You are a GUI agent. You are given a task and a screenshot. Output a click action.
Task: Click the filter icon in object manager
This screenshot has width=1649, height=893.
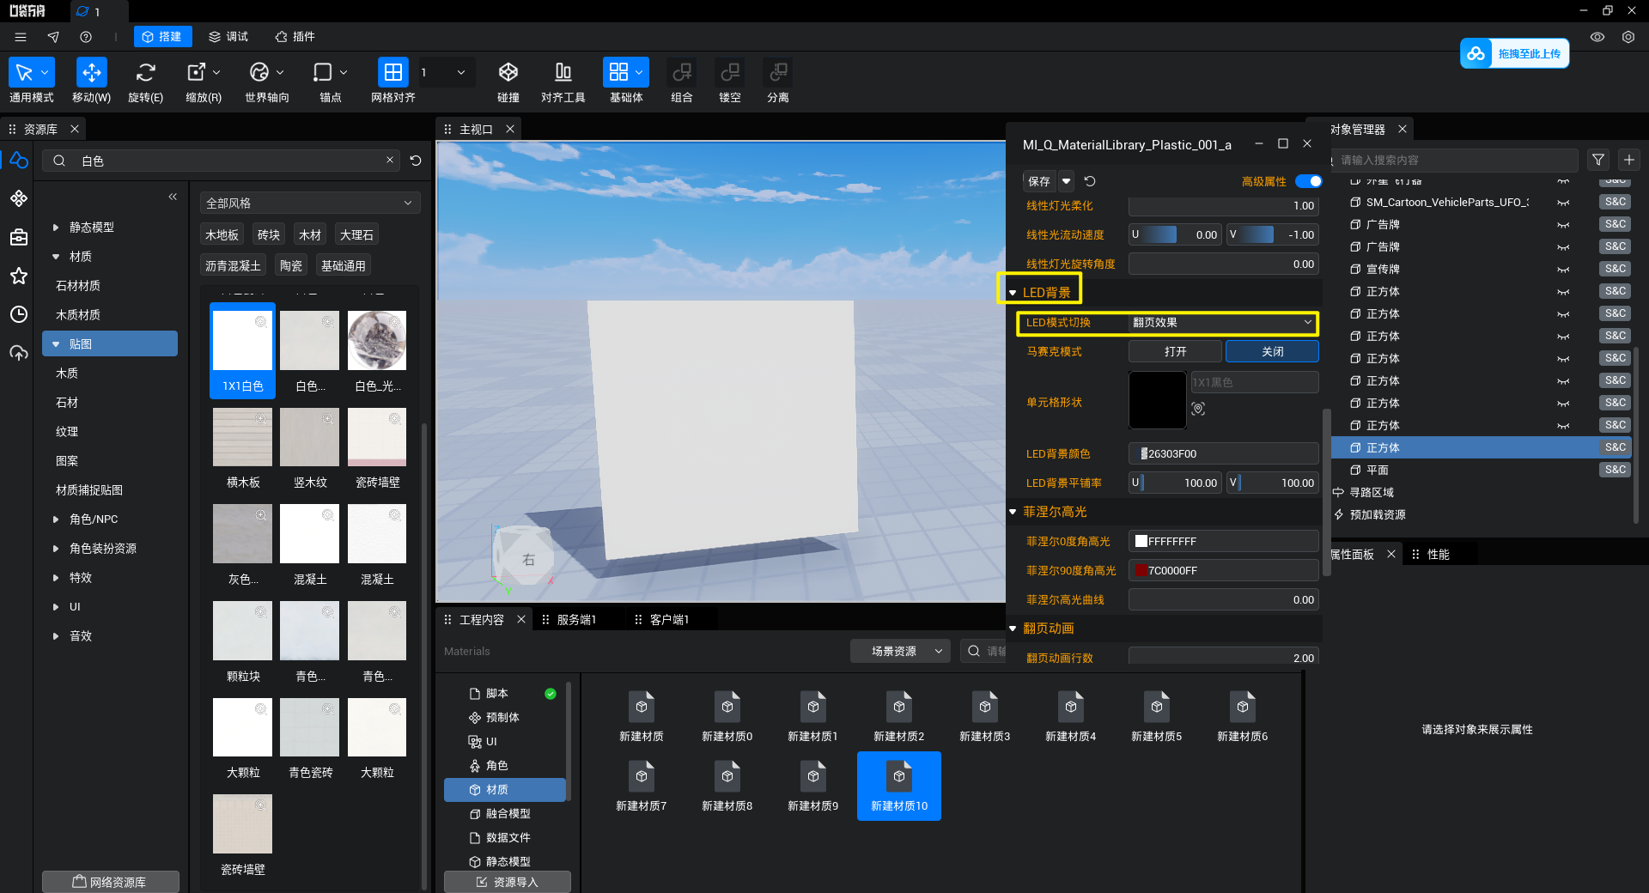click(x=1598, y=160)
